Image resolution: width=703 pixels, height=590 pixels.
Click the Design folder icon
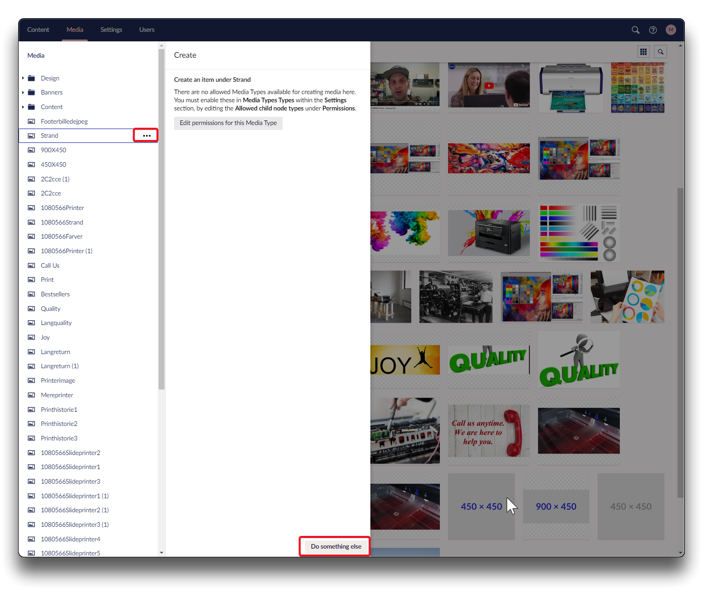pos(31,78)
